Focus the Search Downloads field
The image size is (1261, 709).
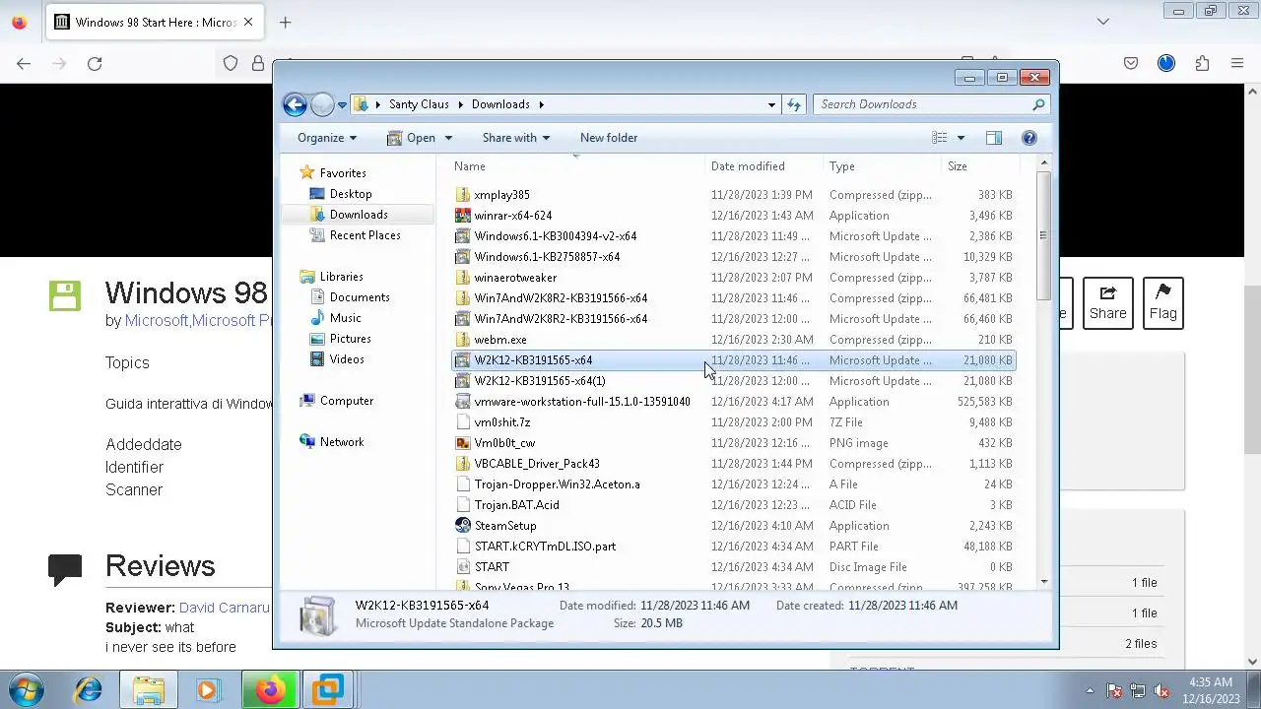(x=930, y=104)
